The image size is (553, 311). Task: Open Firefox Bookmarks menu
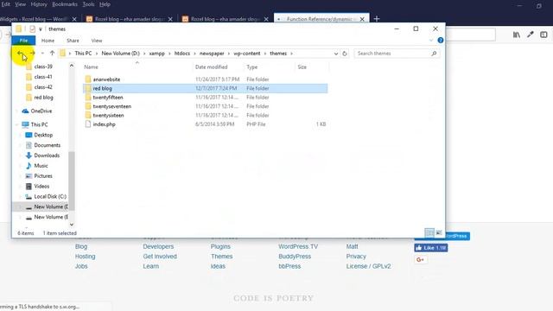65,4
